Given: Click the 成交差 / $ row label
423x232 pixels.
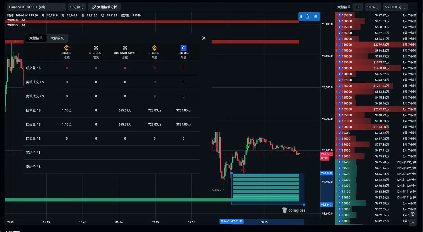Looking at the screenshot, I should [x=33, y=68].
